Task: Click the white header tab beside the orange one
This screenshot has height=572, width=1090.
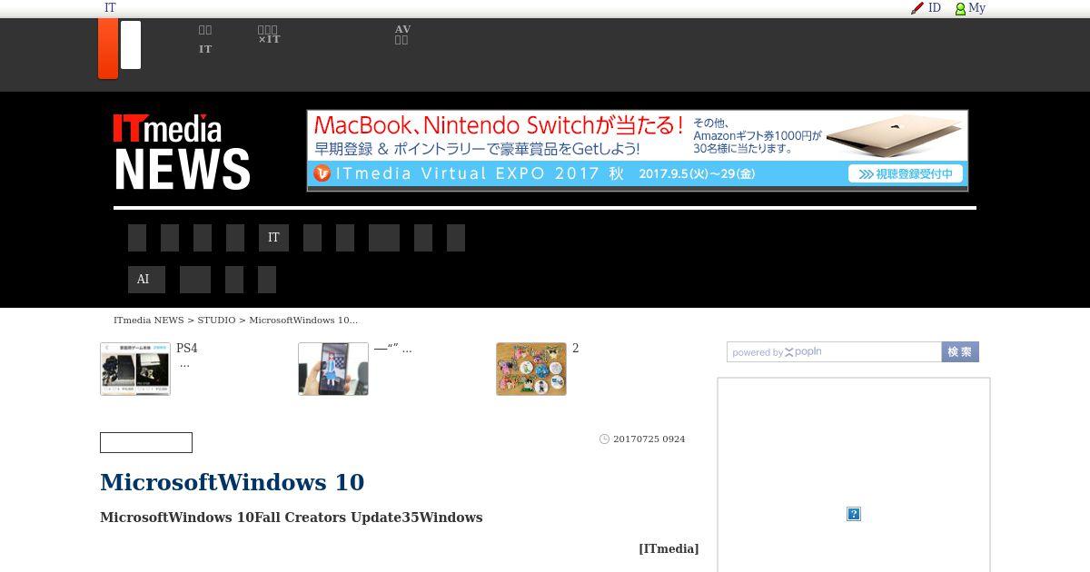Action: 131,44
